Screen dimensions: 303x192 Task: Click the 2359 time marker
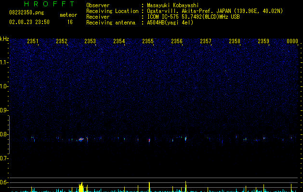[263, 41]
